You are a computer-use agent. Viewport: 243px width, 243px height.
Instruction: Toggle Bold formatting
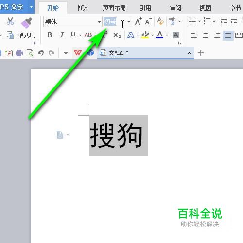click(x=50, y=35)
